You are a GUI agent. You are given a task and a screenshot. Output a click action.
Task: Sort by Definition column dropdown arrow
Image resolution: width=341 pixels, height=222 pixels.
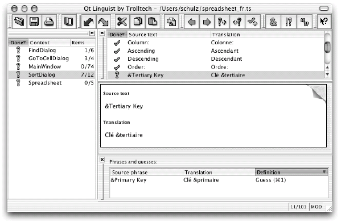(324, 172)
